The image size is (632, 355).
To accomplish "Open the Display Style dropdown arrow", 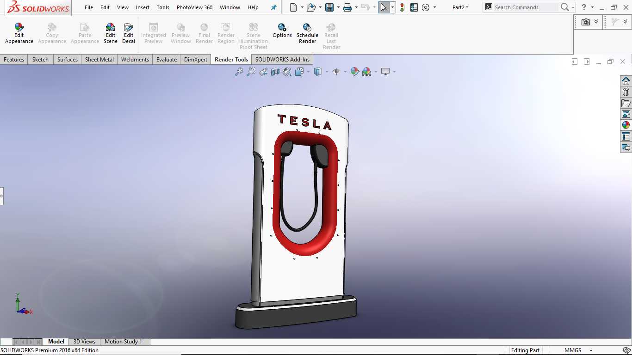I will (327, 72).
